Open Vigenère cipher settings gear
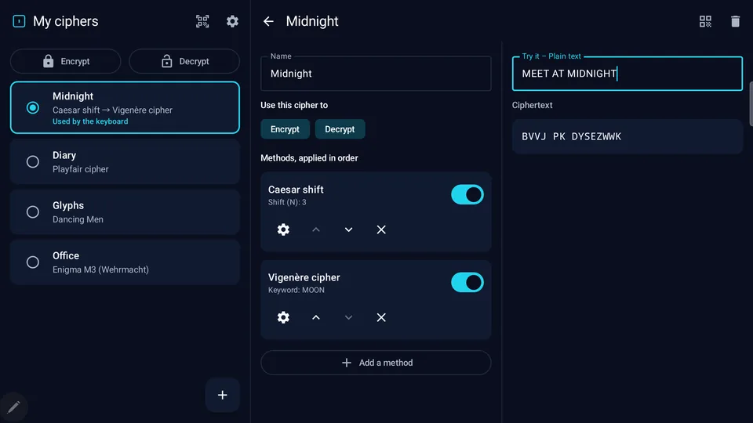Viewport: 753px width, 423px height. (x=283, y=317)
